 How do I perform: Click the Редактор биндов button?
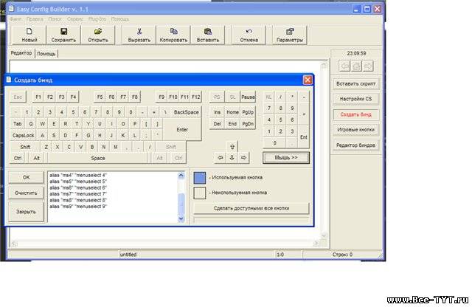click(x=355, y=145)
